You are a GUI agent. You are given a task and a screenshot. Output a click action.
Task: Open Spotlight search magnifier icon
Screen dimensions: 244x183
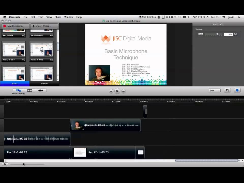coord(239,17)
